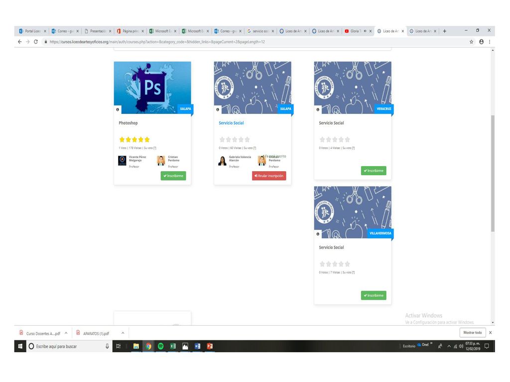
Task: Click the Chrome icon in the taskbar
Action: coord(148,346)
